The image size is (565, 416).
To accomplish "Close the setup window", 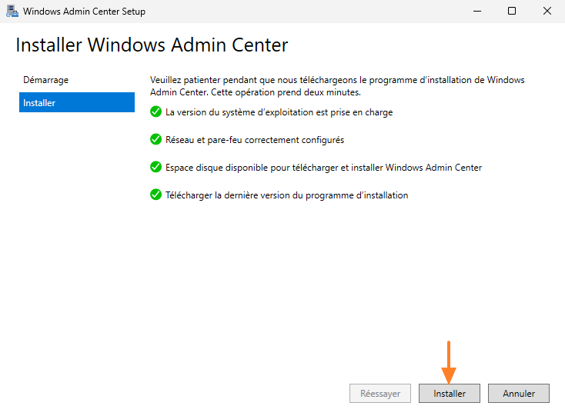I will [x=547, y=12].
